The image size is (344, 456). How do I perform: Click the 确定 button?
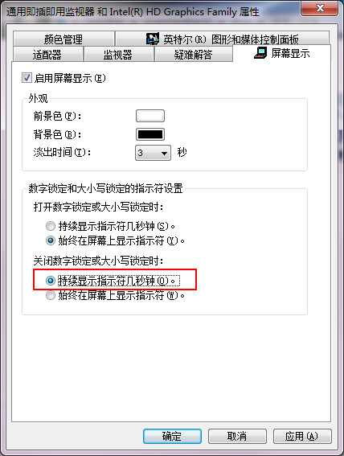point(172,436)
